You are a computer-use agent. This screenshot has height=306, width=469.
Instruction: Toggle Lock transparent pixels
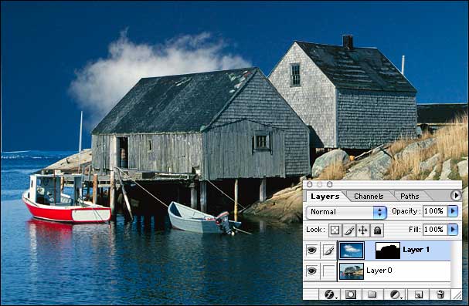point(335,230)
